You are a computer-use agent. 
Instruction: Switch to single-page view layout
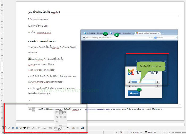(162, 132)
